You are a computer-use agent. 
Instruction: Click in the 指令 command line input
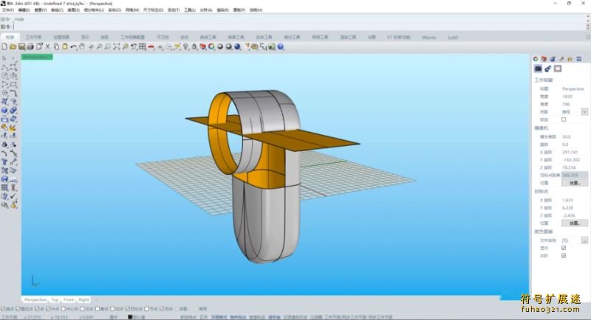[x=298, y=27]
